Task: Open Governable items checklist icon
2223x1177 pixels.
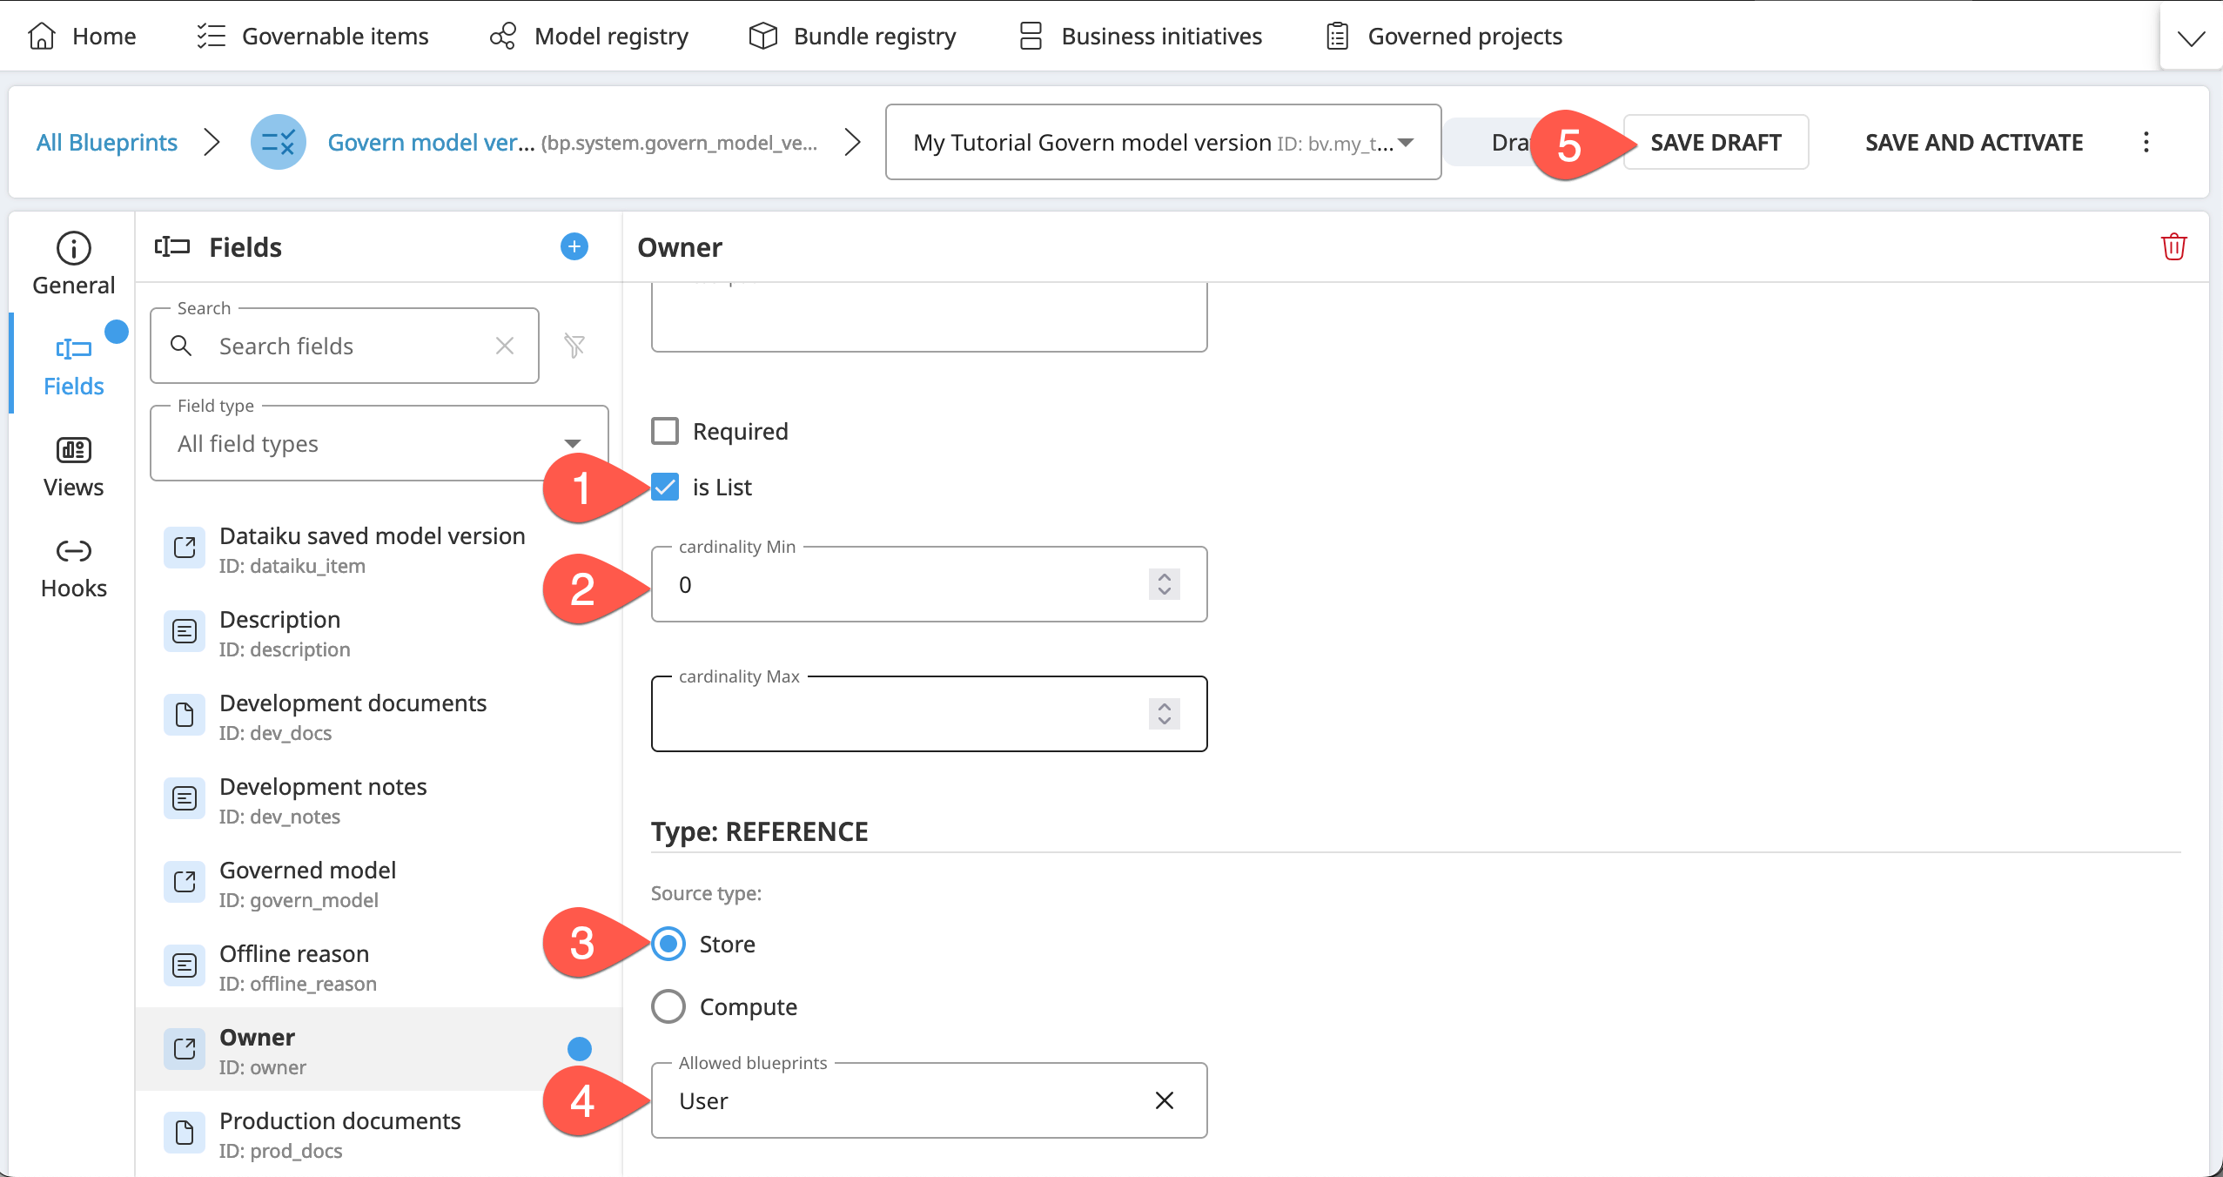Action: click(211, 36)
